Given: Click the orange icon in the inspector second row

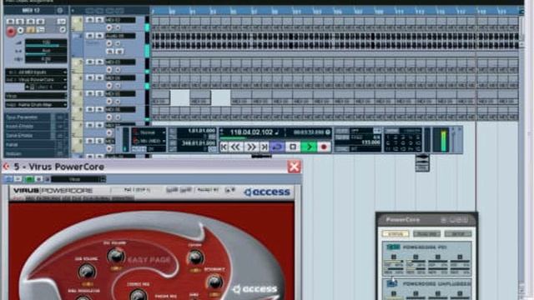Looking at the screenshot, I should (x=31, y=31).
